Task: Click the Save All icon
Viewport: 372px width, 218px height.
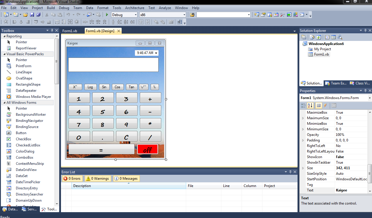Action: (39, 14)
